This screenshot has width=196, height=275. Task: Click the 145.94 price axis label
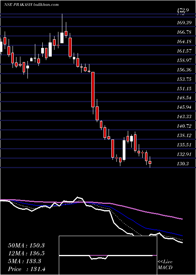[184, 107]
